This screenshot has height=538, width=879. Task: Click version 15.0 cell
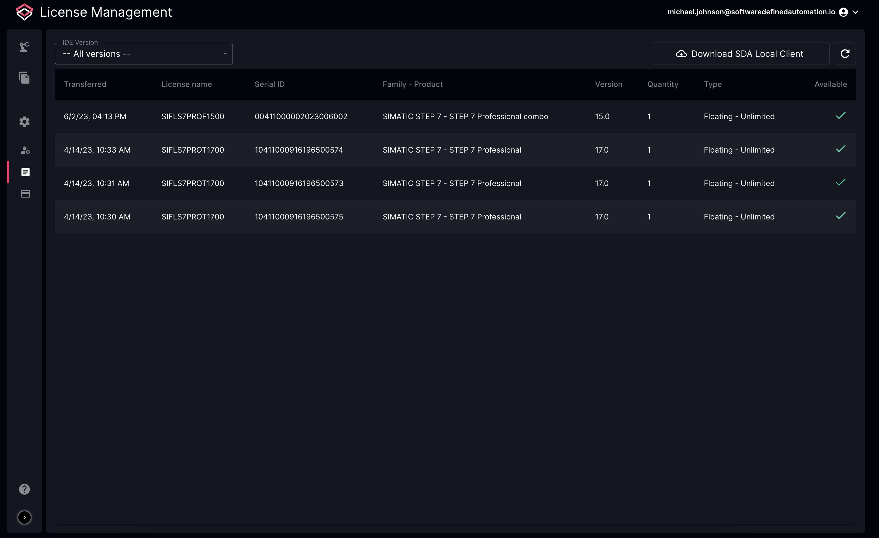[x=602, y=116]
